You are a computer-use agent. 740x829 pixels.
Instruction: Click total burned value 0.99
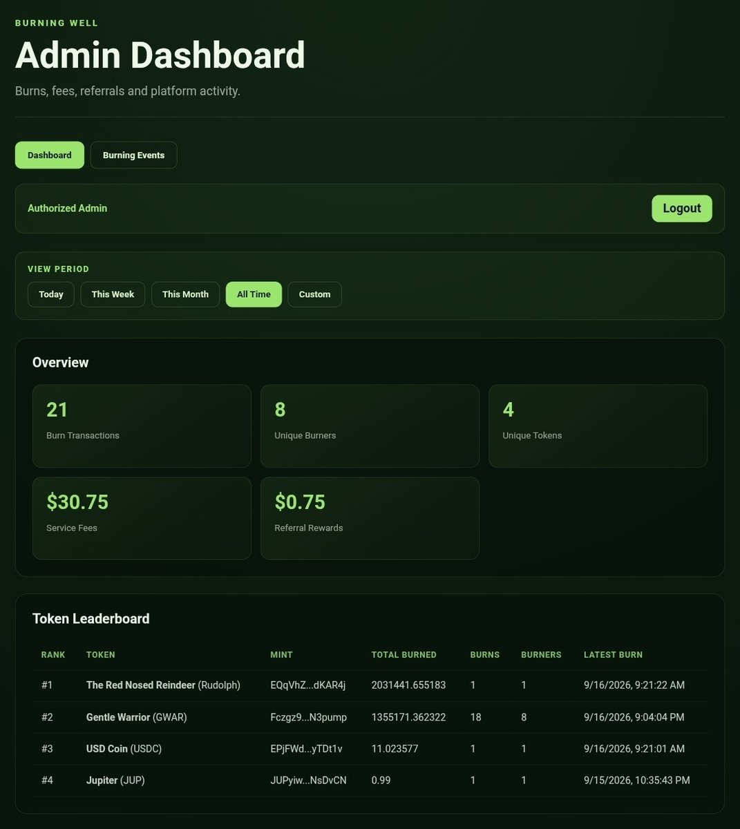pos(381,781)
